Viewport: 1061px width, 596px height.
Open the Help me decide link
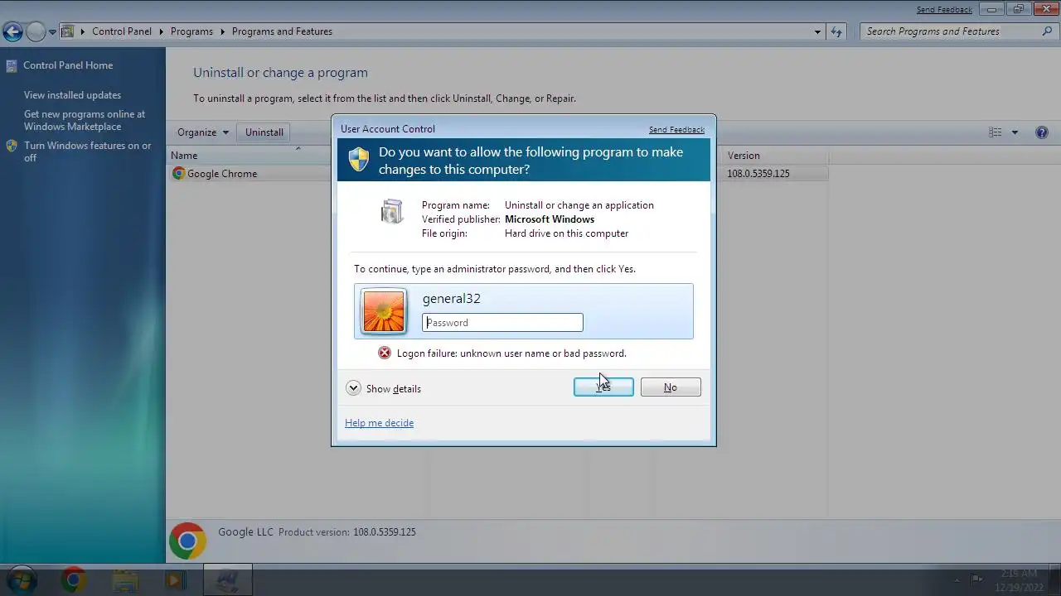coord(379,423)
